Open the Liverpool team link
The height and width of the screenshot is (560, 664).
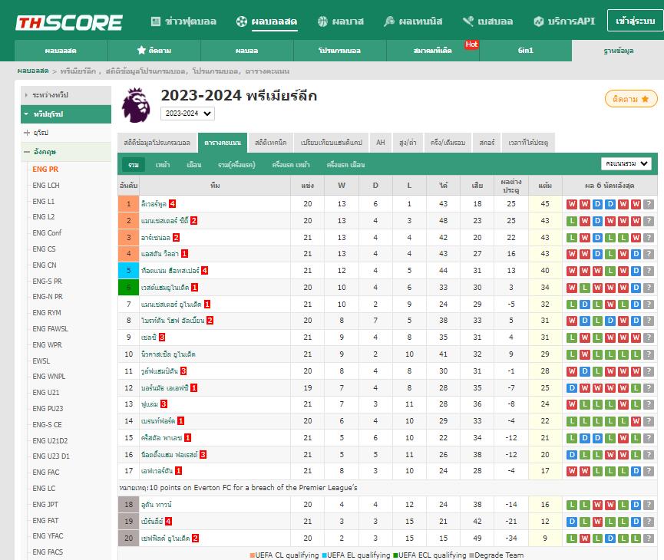(154, 204)
